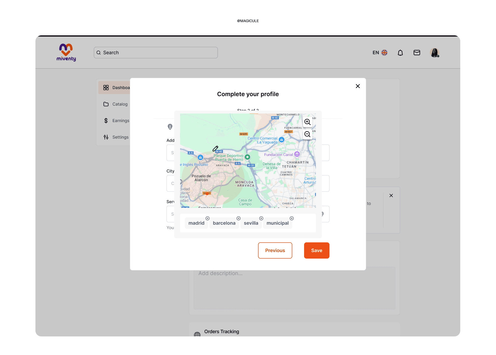The height and width of the screenshot is (355, 496).
Task: Click MONCLOA - ARAVACA map label
Action: coord(244,184)
